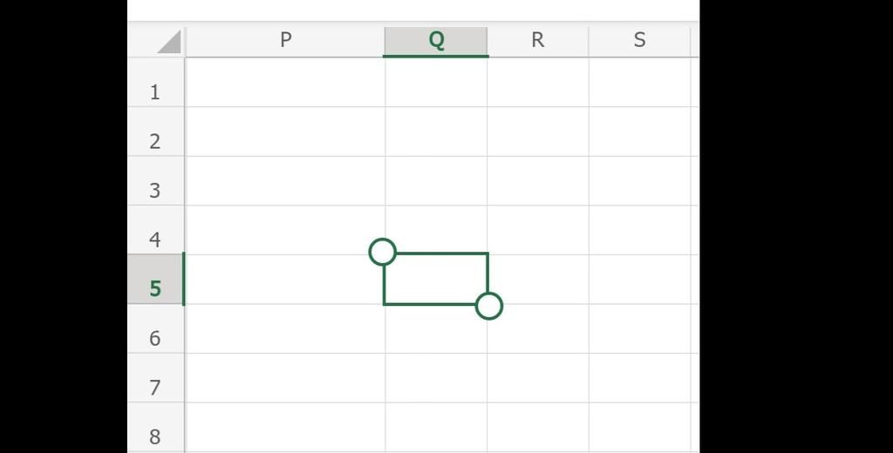Select column R header

(537, 40)
